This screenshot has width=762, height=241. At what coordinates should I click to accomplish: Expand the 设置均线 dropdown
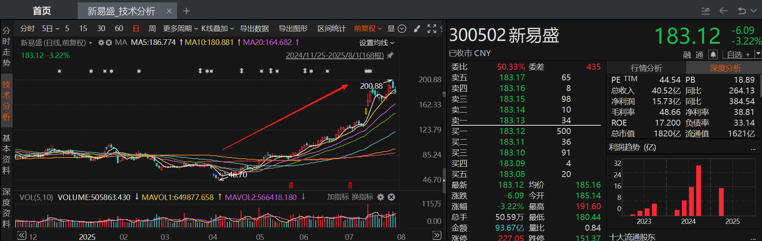click(x=376, y=43)
